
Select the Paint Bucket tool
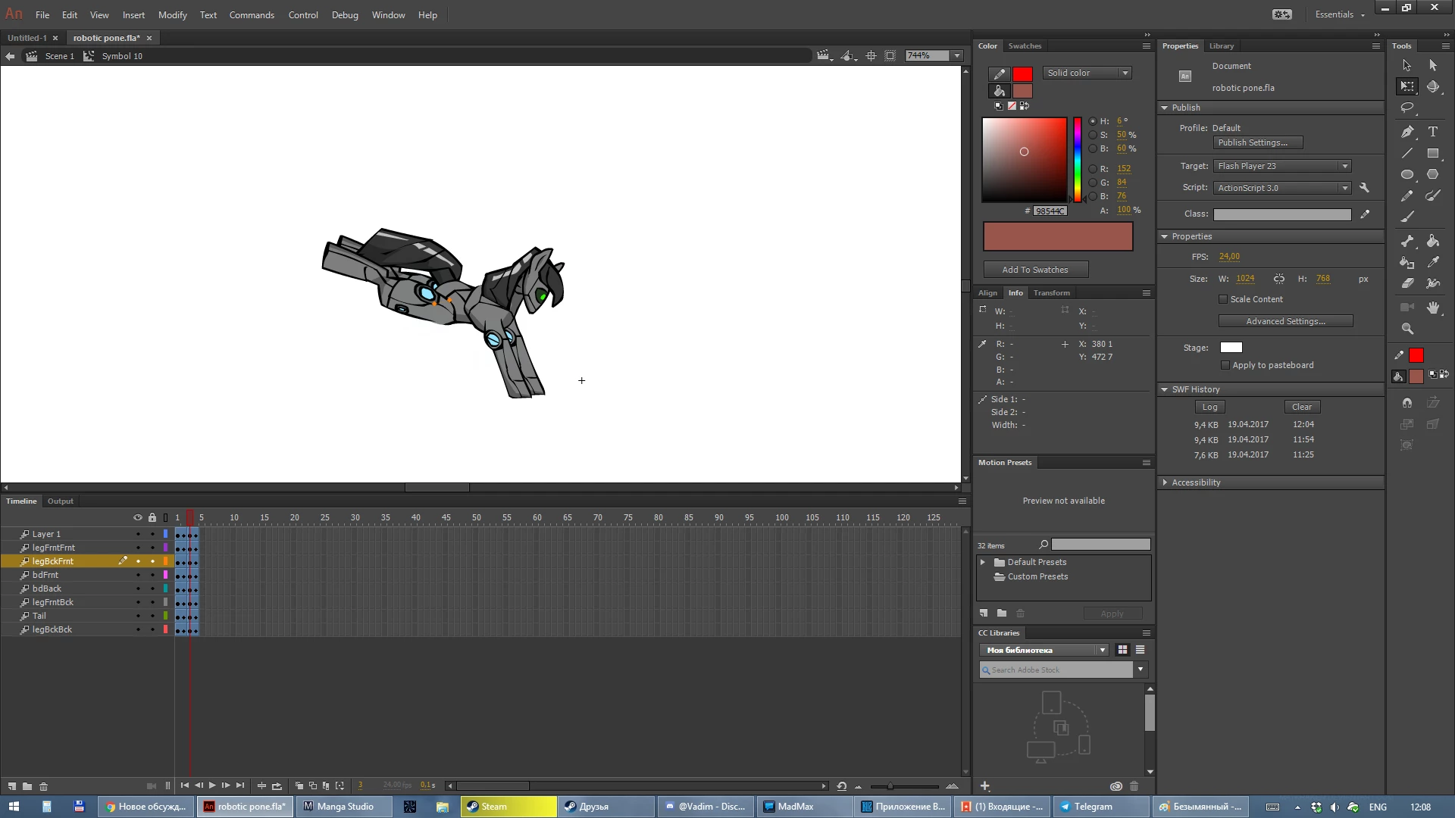click(x=1433, y=241)
